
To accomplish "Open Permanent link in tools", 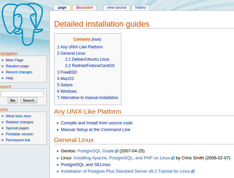I will click(18, 140).
